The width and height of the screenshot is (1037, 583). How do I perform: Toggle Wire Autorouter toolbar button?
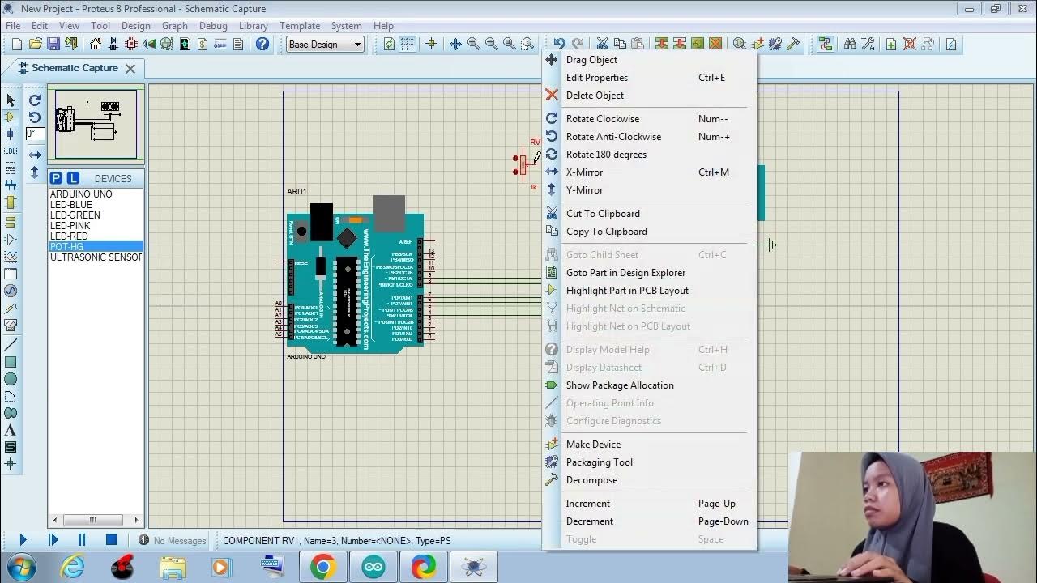point(825,44)
